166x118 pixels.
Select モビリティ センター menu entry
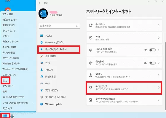pos(10,20)
